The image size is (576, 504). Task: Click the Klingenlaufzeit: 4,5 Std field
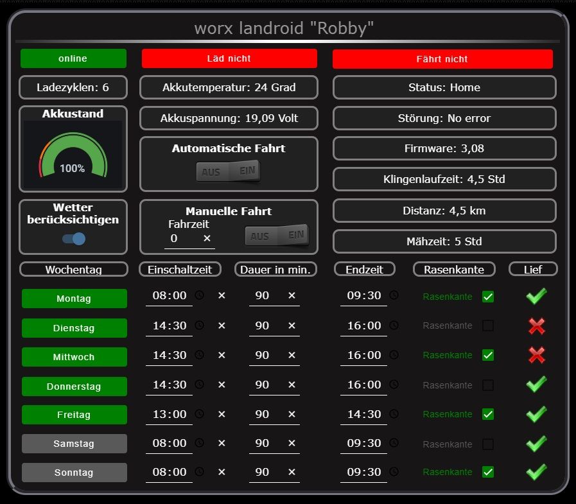444,179
